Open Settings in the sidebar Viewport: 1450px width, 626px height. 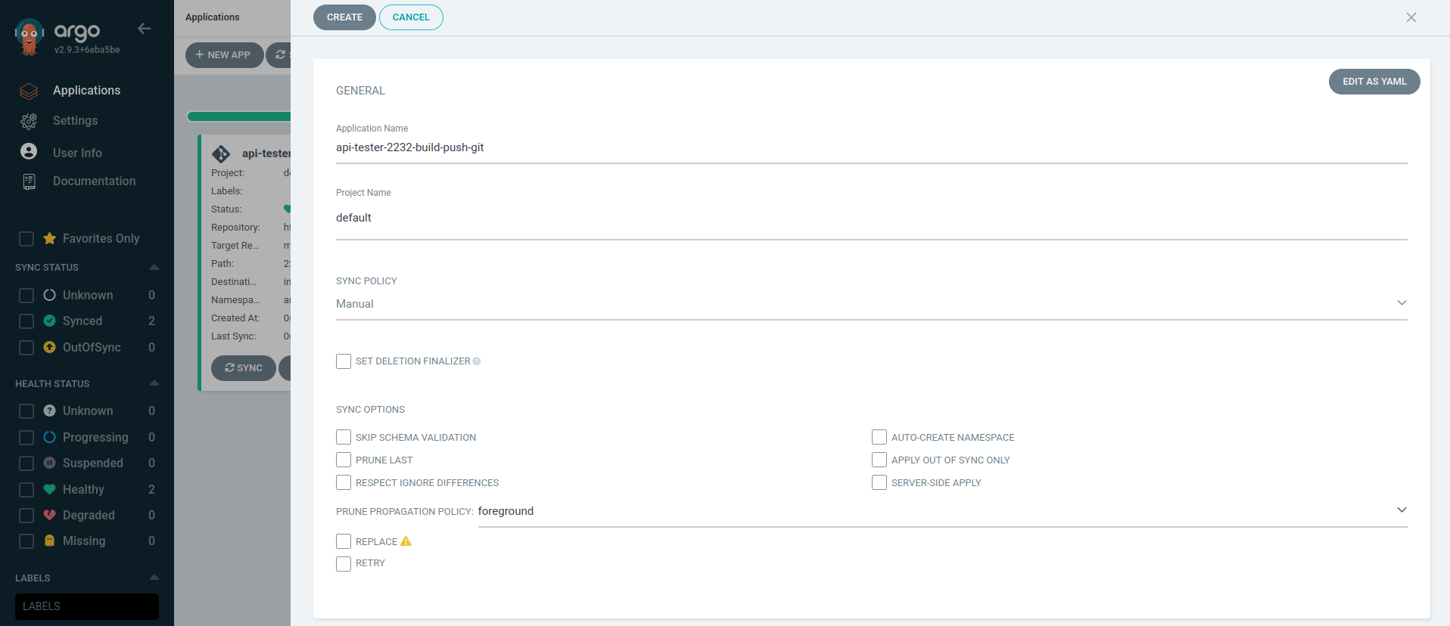coord(75,121)
